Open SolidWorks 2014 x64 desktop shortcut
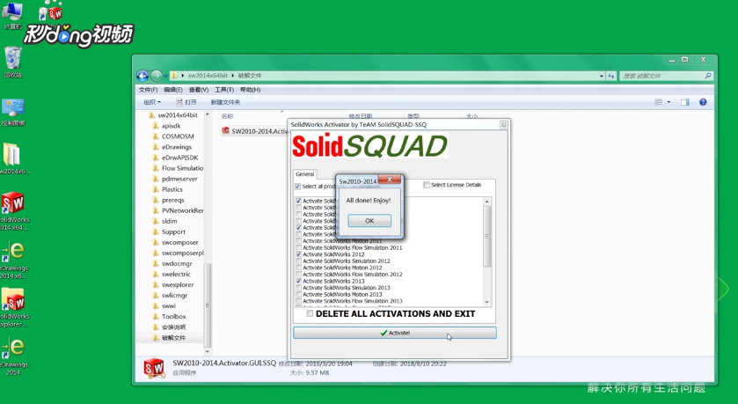 [13, 211]
